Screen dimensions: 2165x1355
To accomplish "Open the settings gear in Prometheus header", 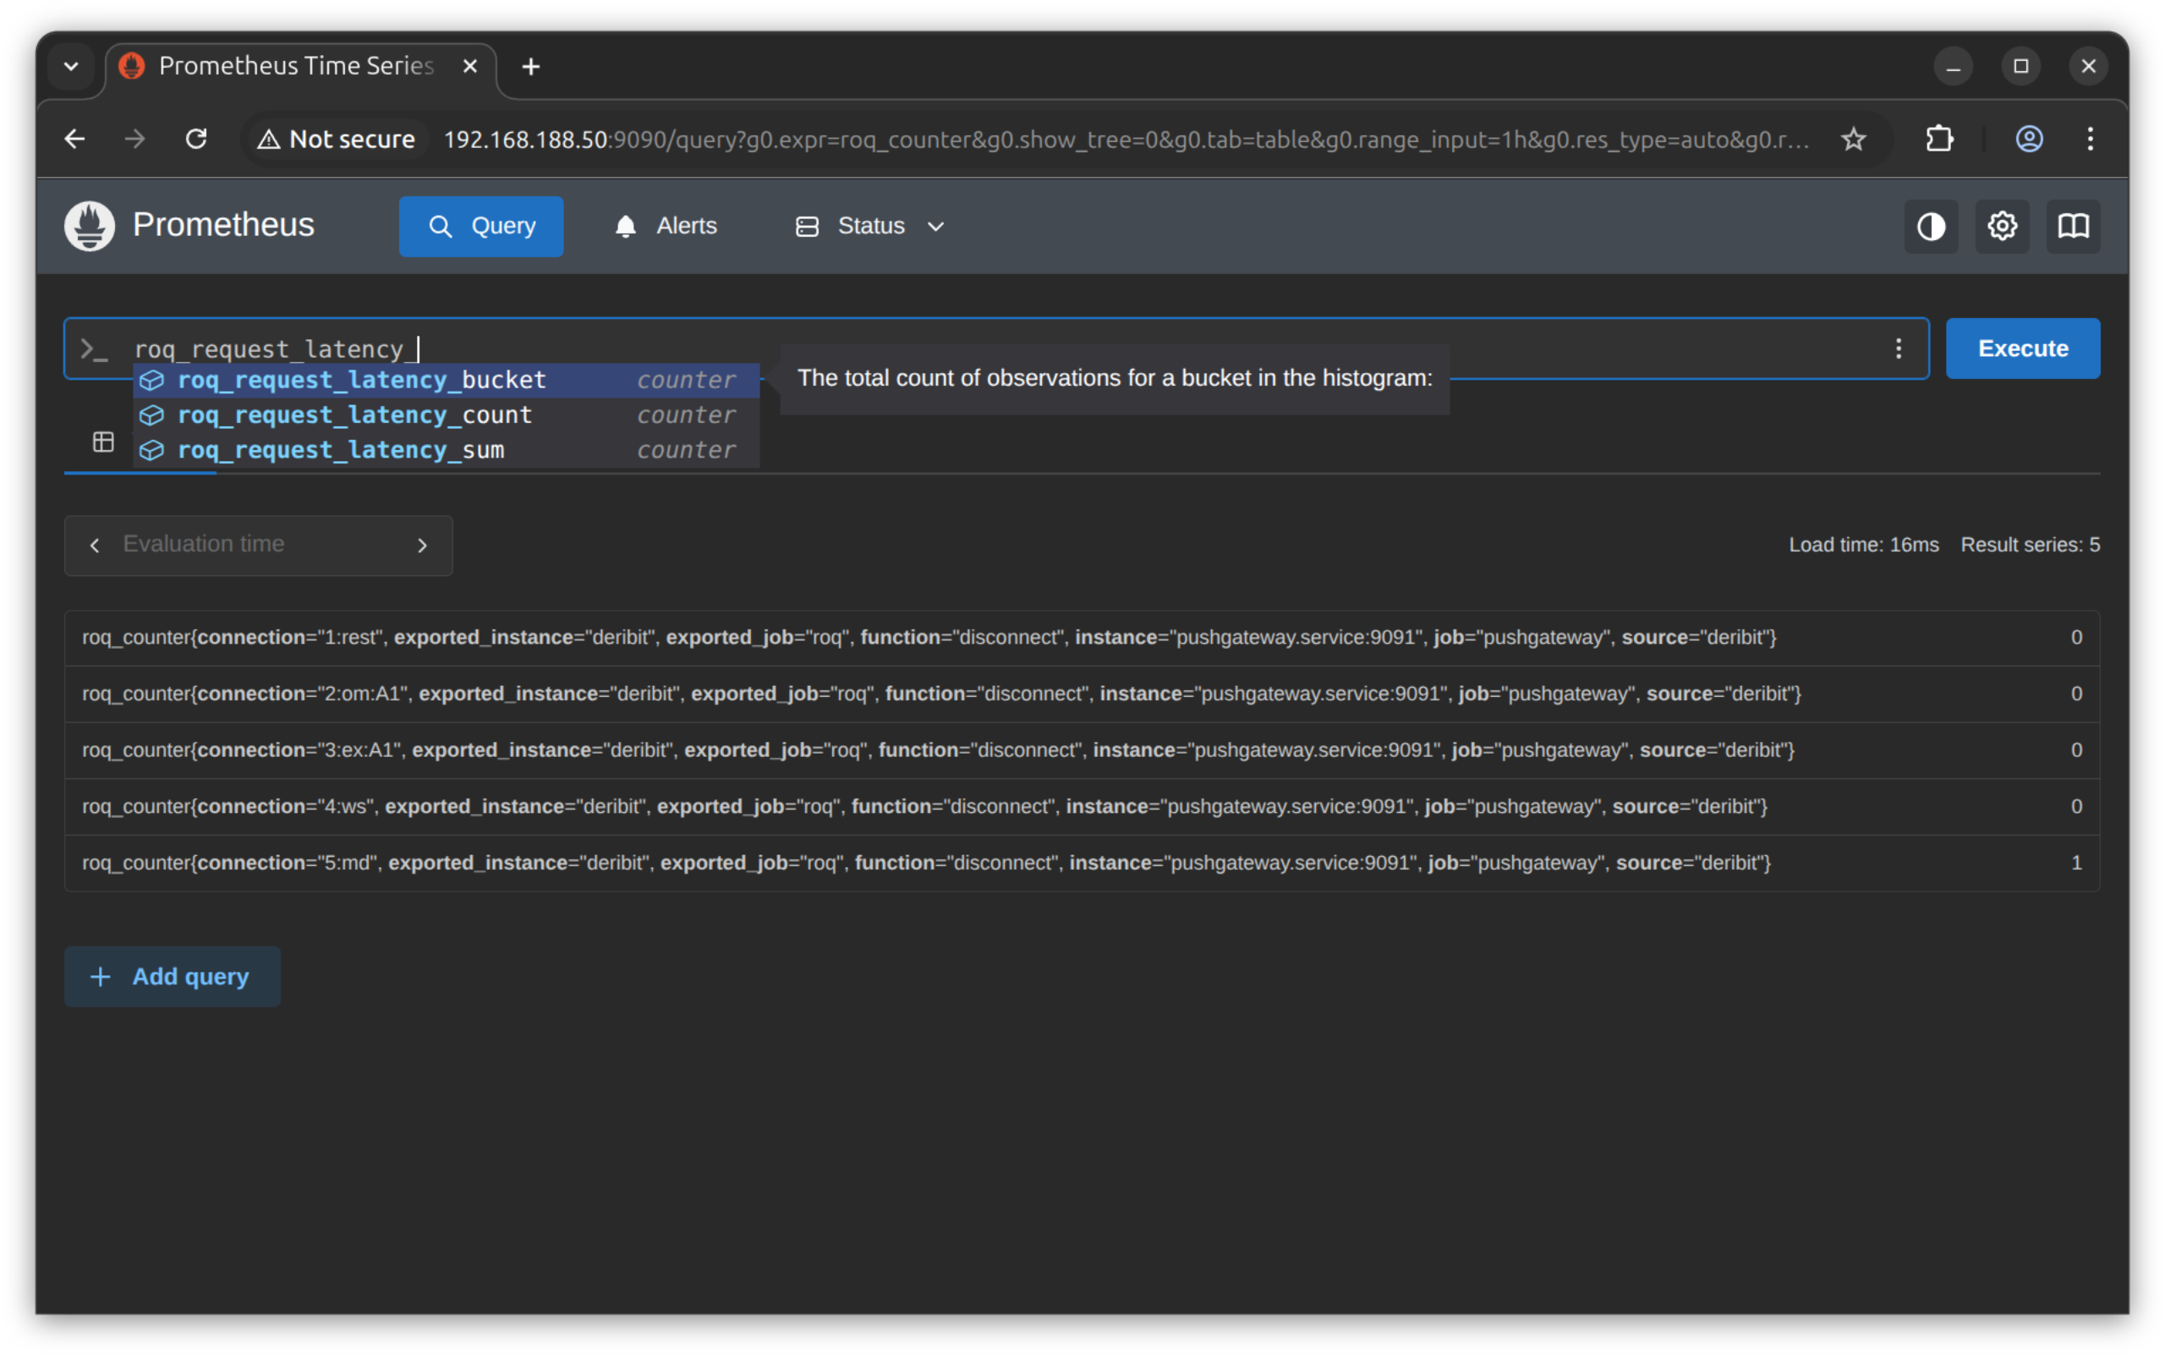I will 2002,227.
